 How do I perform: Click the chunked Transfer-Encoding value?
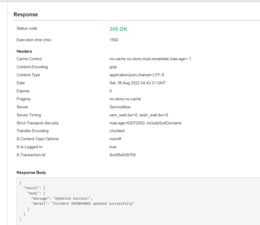coord(117,131)
